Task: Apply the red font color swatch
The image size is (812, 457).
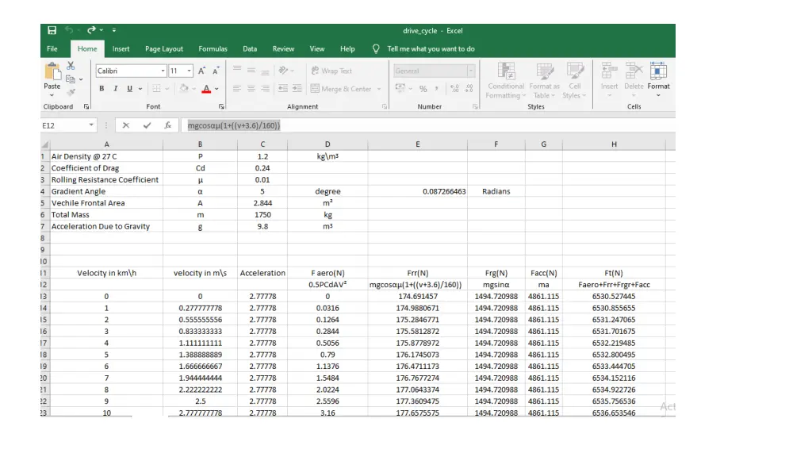Action: point(206,89)
